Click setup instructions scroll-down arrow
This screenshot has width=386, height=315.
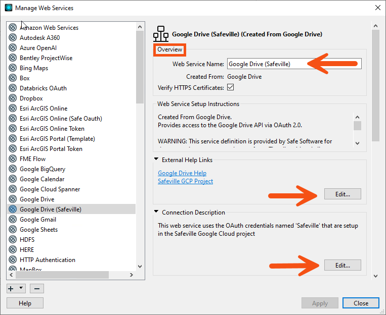click(358, 143)
